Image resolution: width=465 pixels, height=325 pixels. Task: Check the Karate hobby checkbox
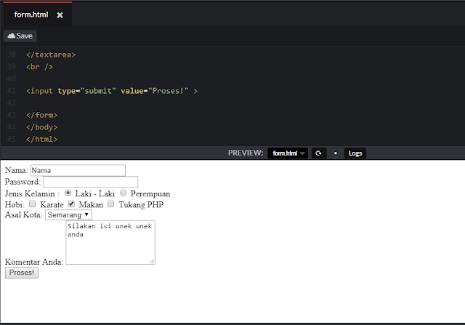pyautogui.click(x=32, y=204)
